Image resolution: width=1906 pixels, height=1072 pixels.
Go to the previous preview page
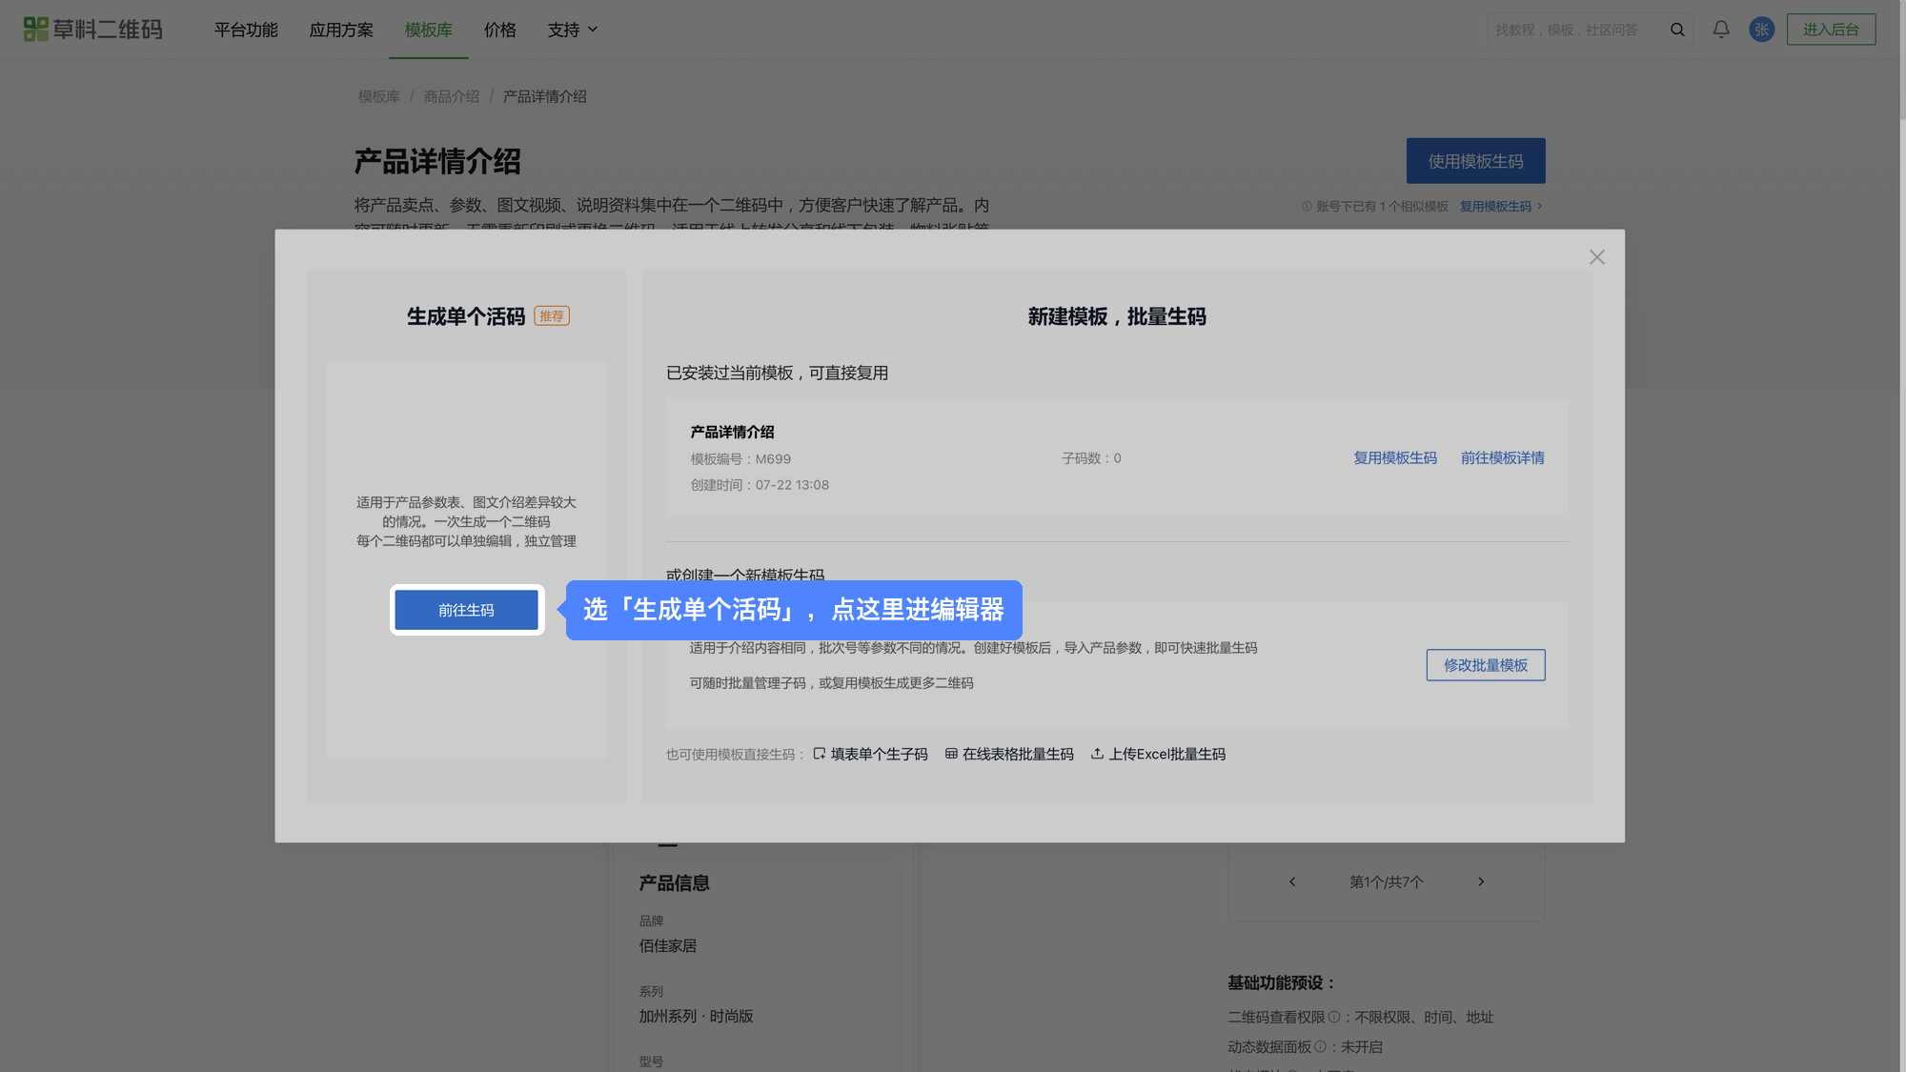click(x=1292, y=881)
